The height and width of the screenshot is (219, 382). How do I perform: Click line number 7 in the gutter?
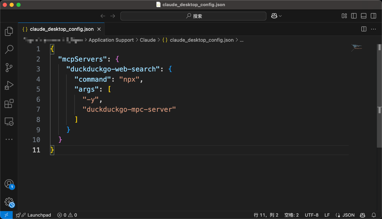coord(38,109)
